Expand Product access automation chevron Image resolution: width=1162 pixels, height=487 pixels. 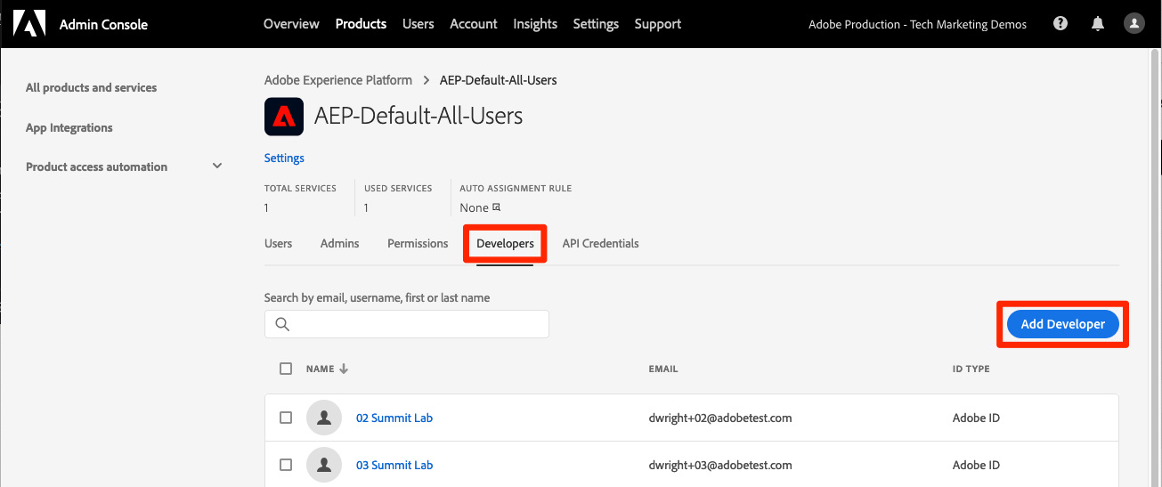[x=217, y=166]
